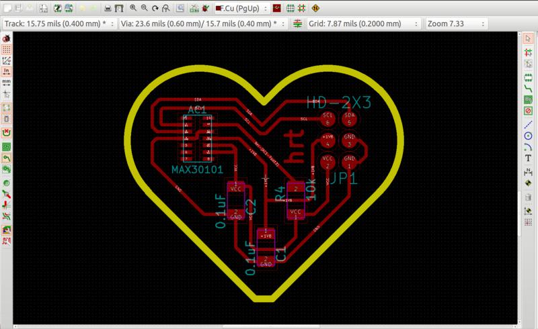538x329 pixels.
Task: Hide filled areas in zones
Action: click(6, 158)
